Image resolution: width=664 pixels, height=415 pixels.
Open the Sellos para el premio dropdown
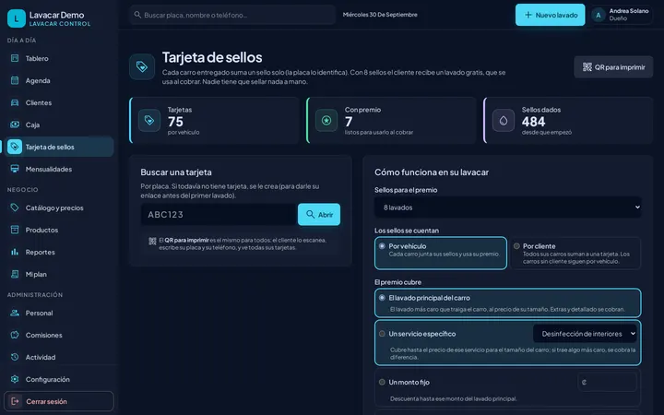(507, 207)
